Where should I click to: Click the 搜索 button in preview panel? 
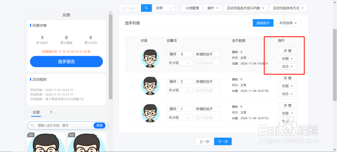(99, 125)
